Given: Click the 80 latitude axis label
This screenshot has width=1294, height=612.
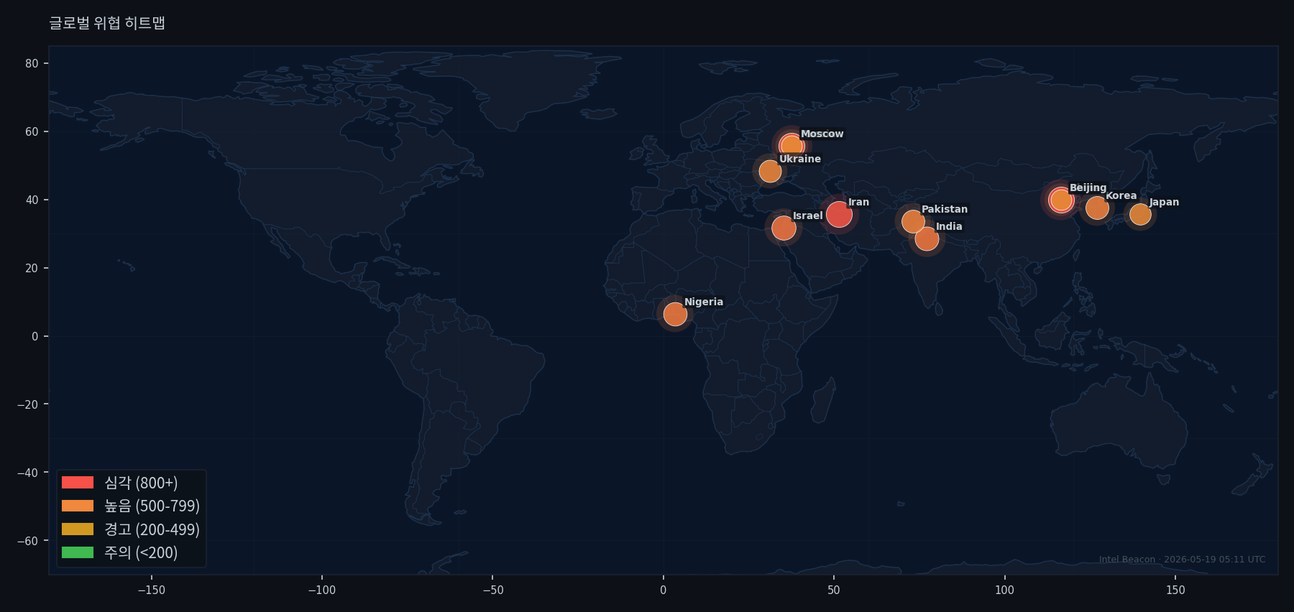Looking at the screenshot, I should (32, 63).
